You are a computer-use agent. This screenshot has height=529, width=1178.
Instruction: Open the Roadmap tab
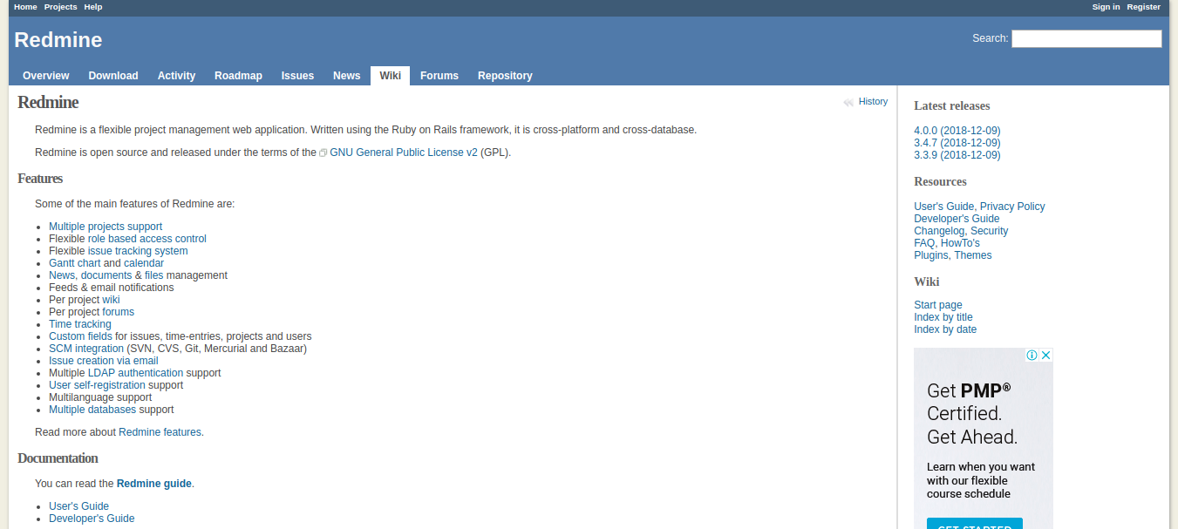[x=238, y=76]
